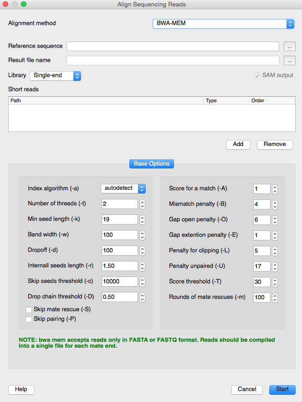
Task: Add a short reads file
Action: [238, 144]
